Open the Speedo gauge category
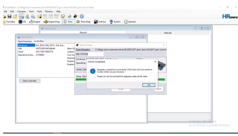Screen dimensions: 238x136 (130, 22)
